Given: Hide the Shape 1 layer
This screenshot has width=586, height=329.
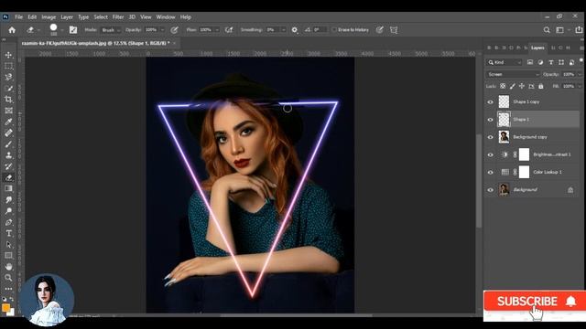Looking at the screenshot, I should click(491, 120).
